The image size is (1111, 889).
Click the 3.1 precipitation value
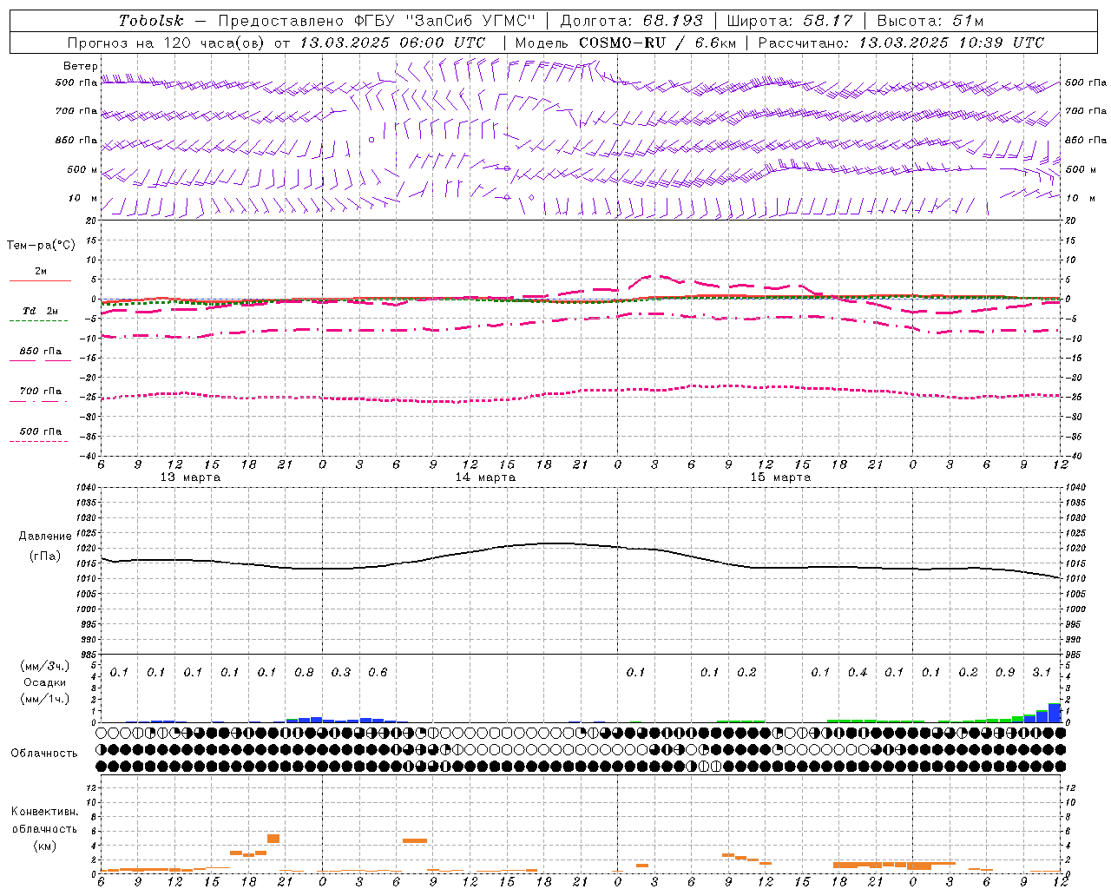(x=1042, y=672)
